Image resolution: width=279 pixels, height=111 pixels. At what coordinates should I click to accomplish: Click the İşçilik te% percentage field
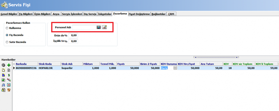(73, 41)
